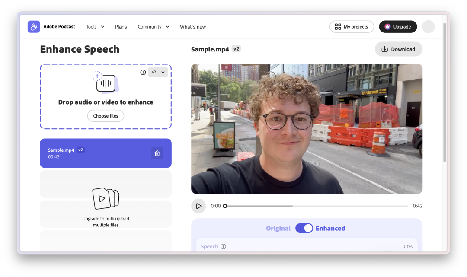Click the Speech info icon
The image size is (467, 277).
224,247
